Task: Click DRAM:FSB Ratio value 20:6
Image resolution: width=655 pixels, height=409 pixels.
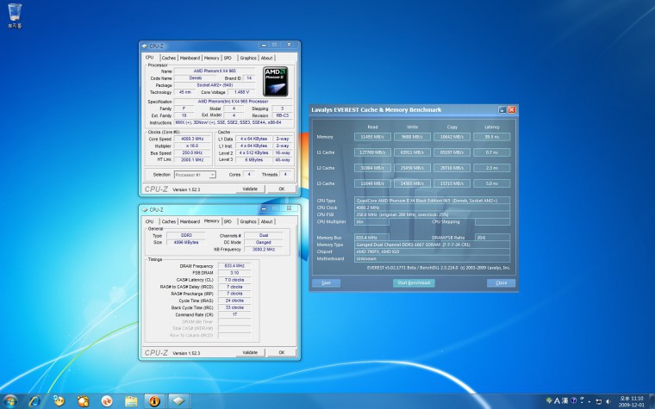Action: click(492, 238)
